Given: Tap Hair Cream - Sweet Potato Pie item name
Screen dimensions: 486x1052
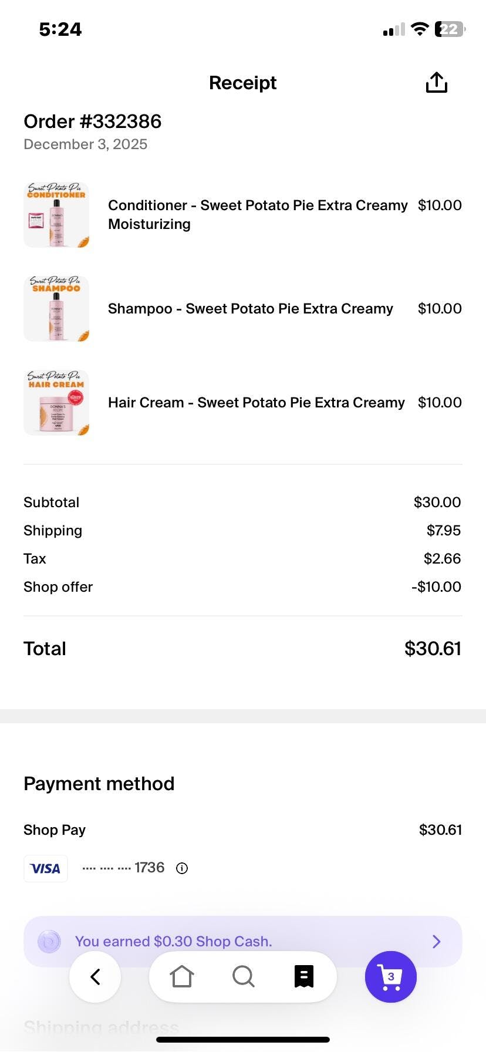Looking at the screenshot, I should point(256,403).
